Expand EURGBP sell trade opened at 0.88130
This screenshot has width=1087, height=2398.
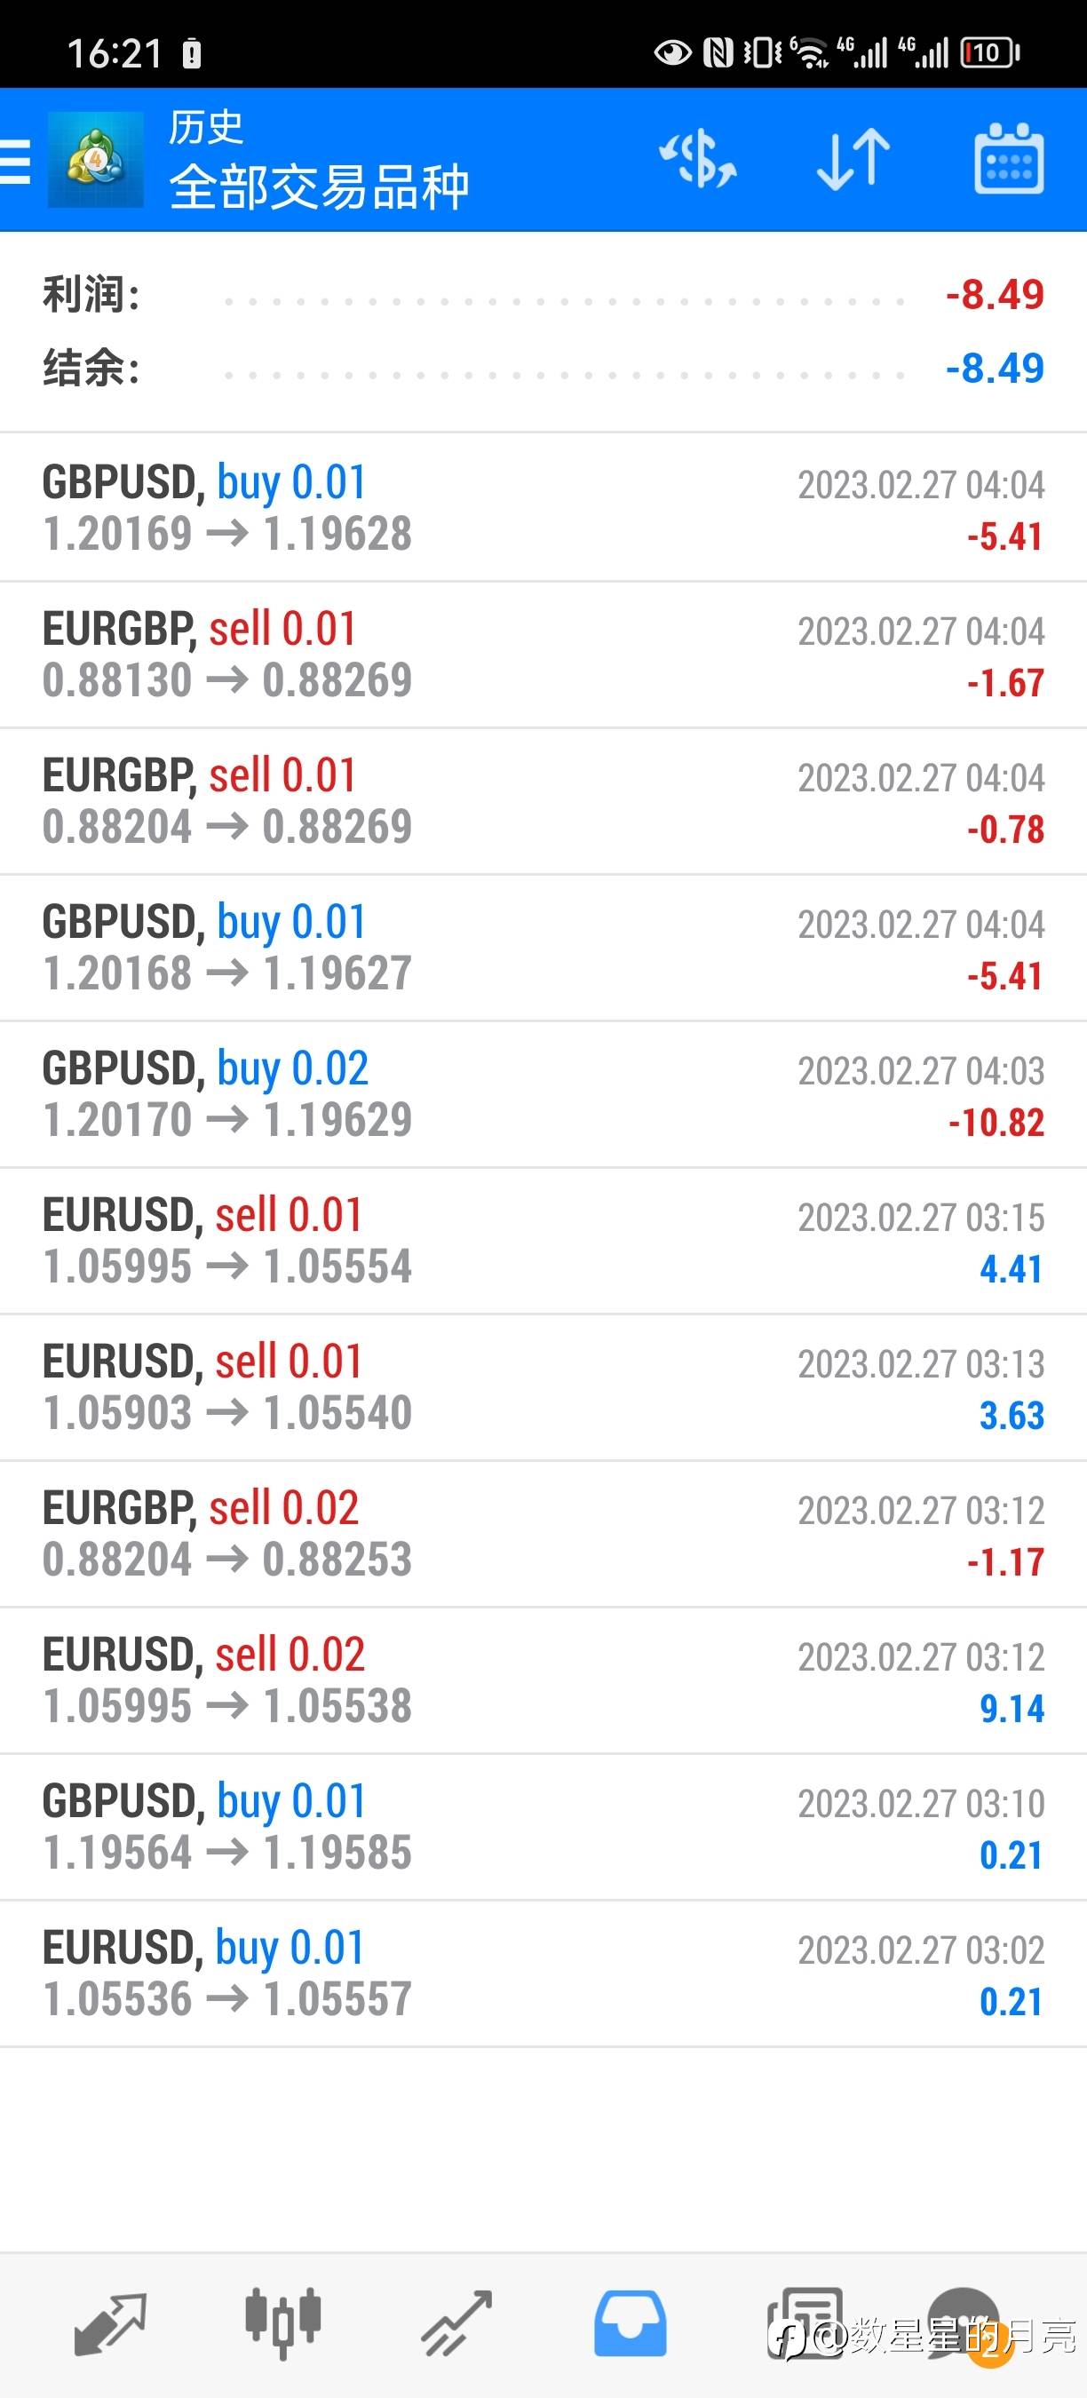coord(543,655)
